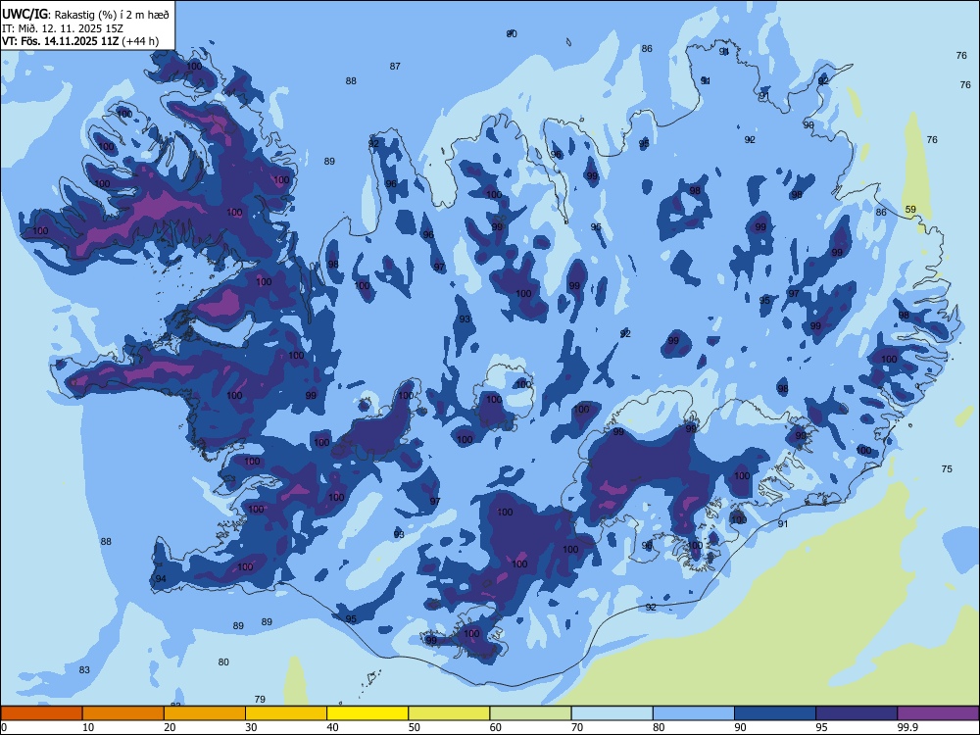
Task: Select the purple above-99.9 legend swatch
Action: click(938, 713)
